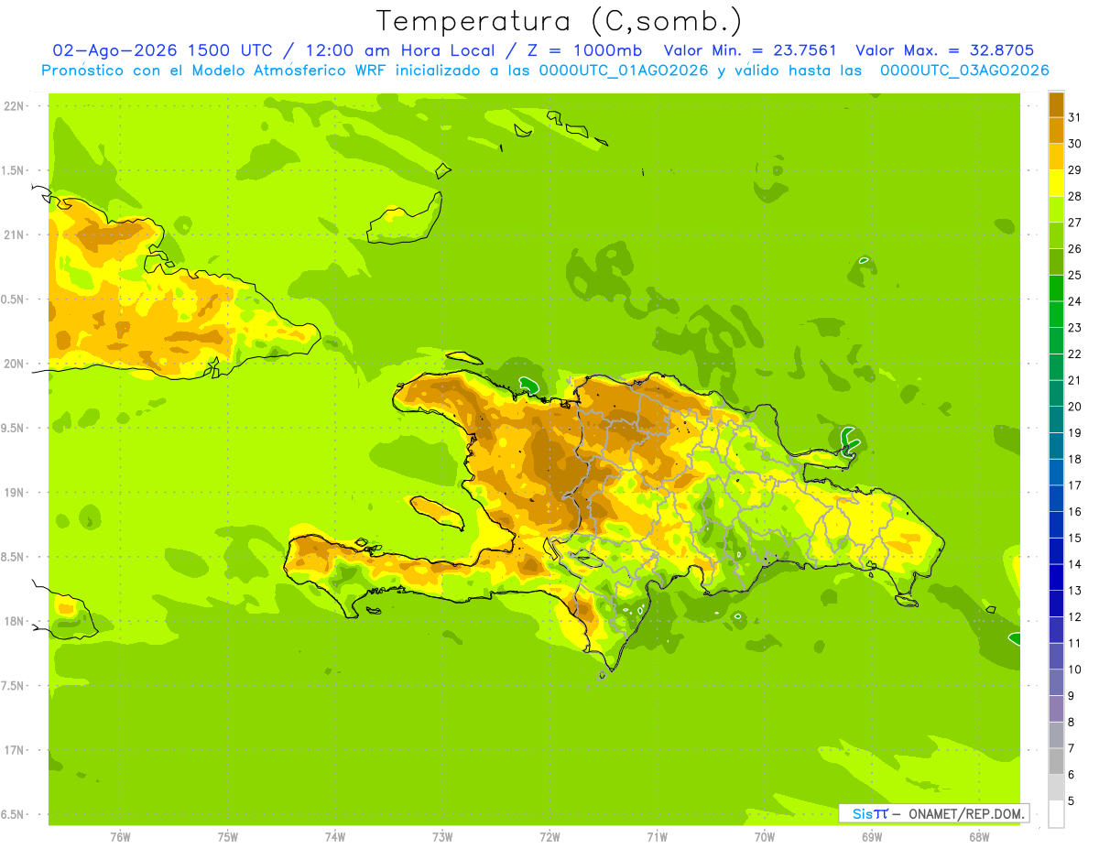Click the colorbar label "20"

click(1074, 407)
